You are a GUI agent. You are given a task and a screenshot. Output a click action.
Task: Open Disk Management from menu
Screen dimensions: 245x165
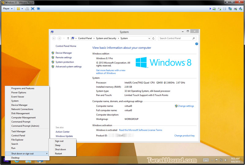tap(20, 113)
